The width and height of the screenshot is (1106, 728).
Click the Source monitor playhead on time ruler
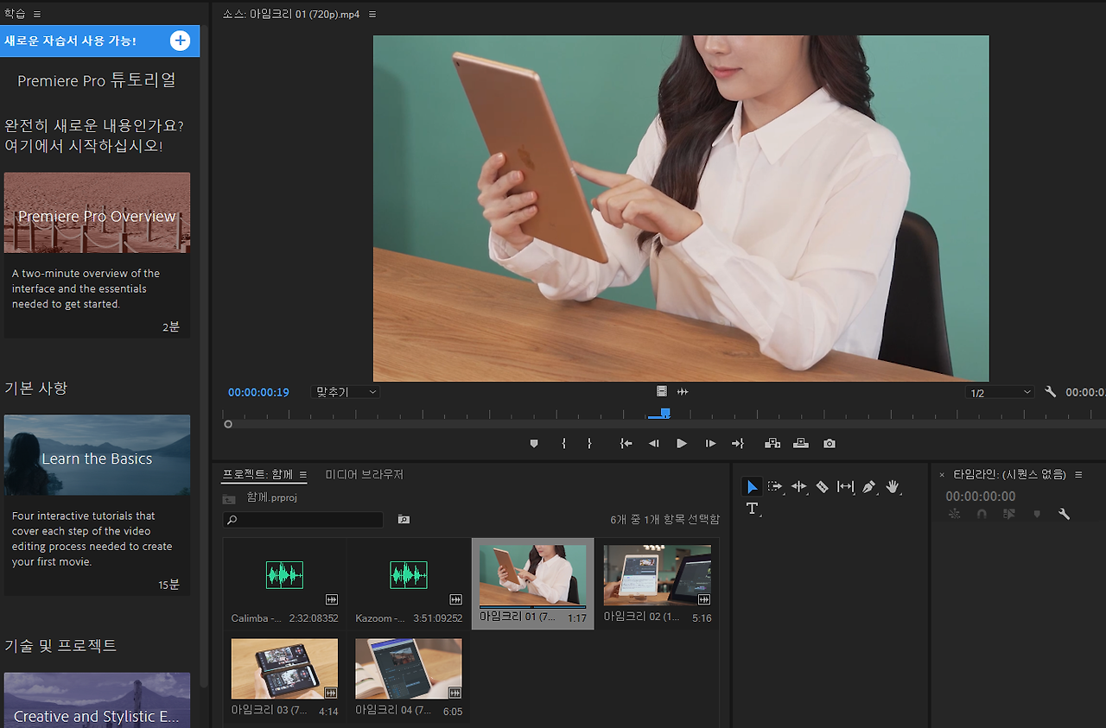click(665, 414)
